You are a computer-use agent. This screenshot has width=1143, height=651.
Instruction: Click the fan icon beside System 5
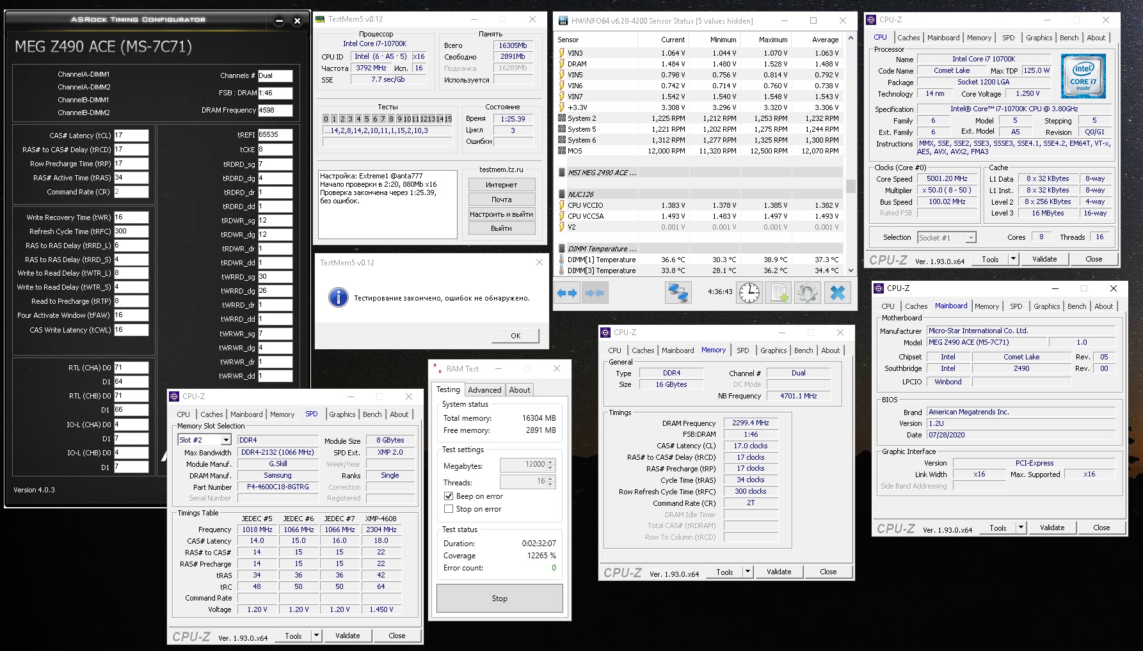562,129
